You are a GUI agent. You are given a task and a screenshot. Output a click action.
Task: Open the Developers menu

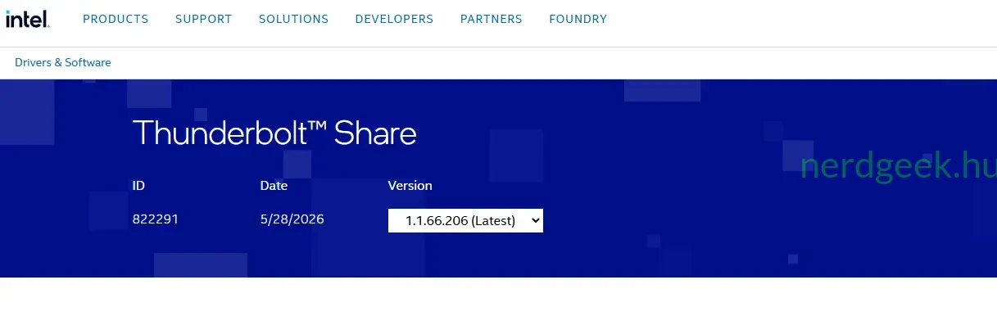pos(394,19)
